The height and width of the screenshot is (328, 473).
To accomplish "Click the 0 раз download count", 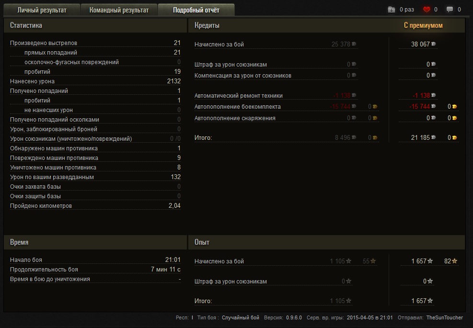I will point(407,10).
